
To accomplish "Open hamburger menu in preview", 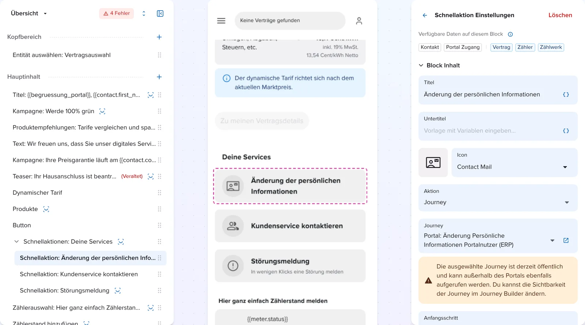I will pos(221,21).
